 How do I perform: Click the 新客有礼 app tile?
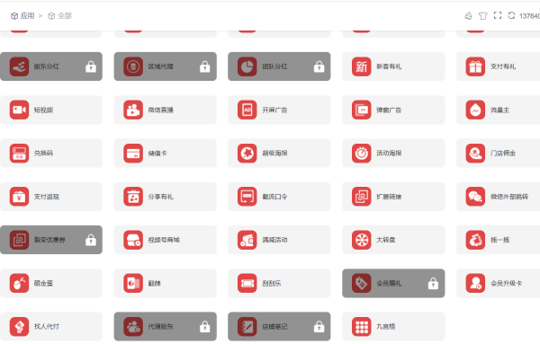click(393, 66)
